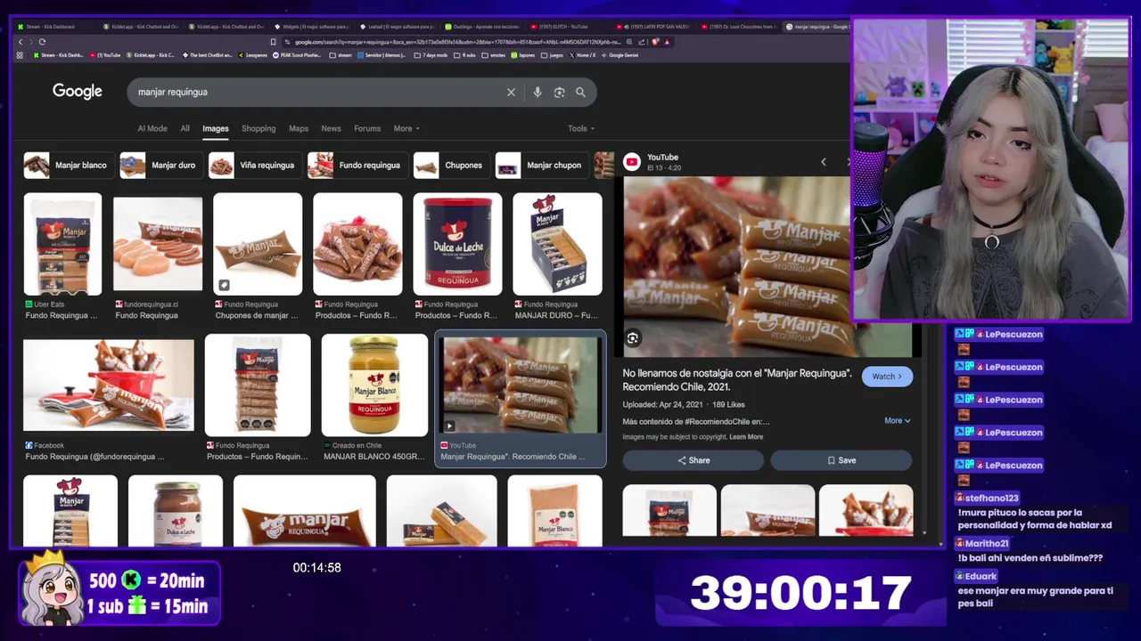Viewport: 1141px width, 641px height.
Task: Select the Forums tab
Action: coord(367,128)
